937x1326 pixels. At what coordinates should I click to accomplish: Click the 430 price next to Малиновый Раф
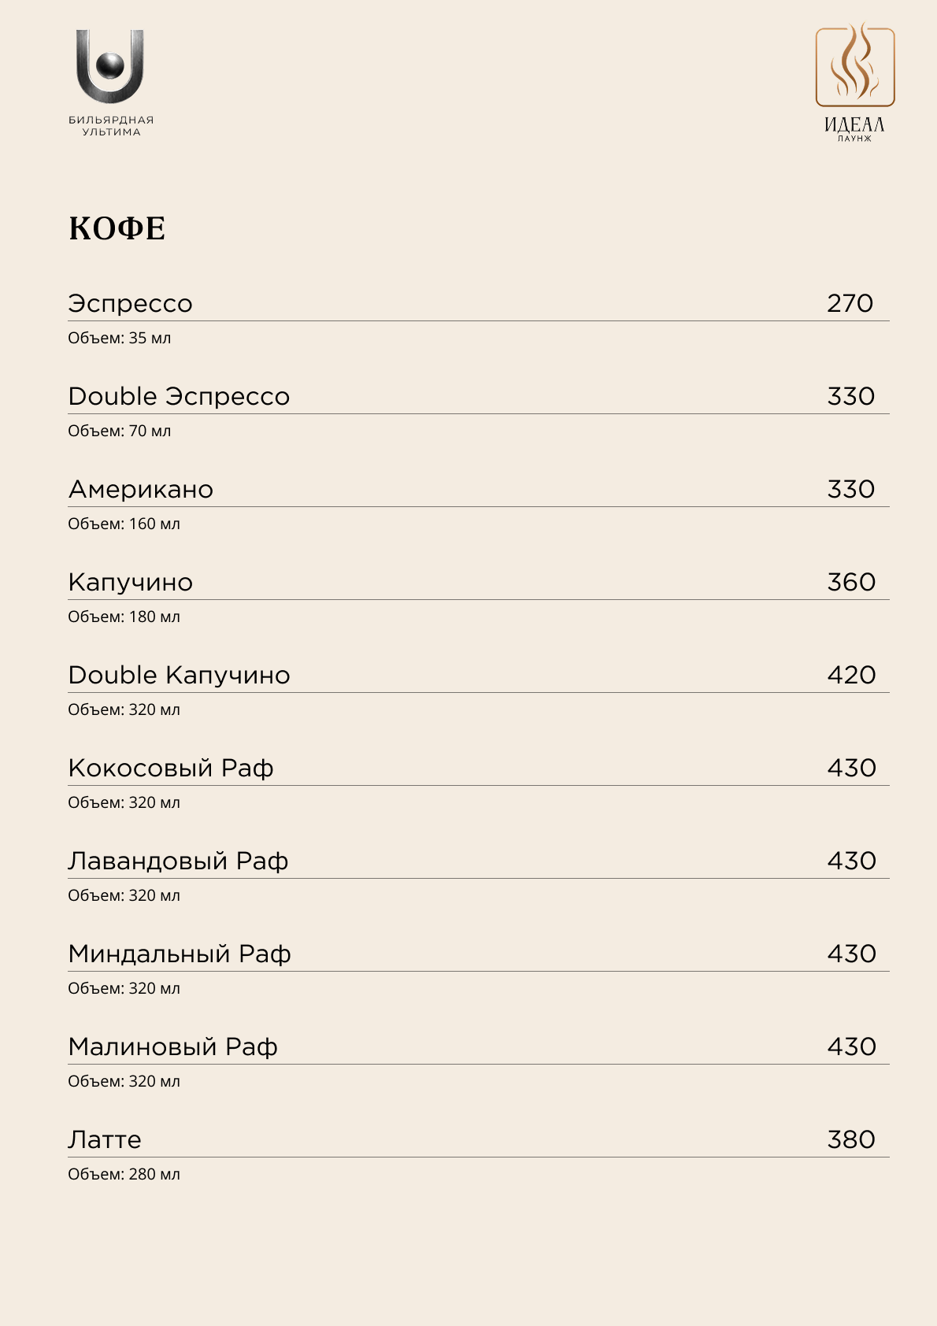[x=851, y=1046]
